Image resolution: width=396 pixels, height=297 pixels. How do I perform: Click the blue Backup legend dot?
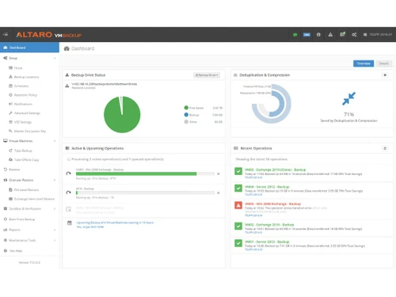[186, 115]
